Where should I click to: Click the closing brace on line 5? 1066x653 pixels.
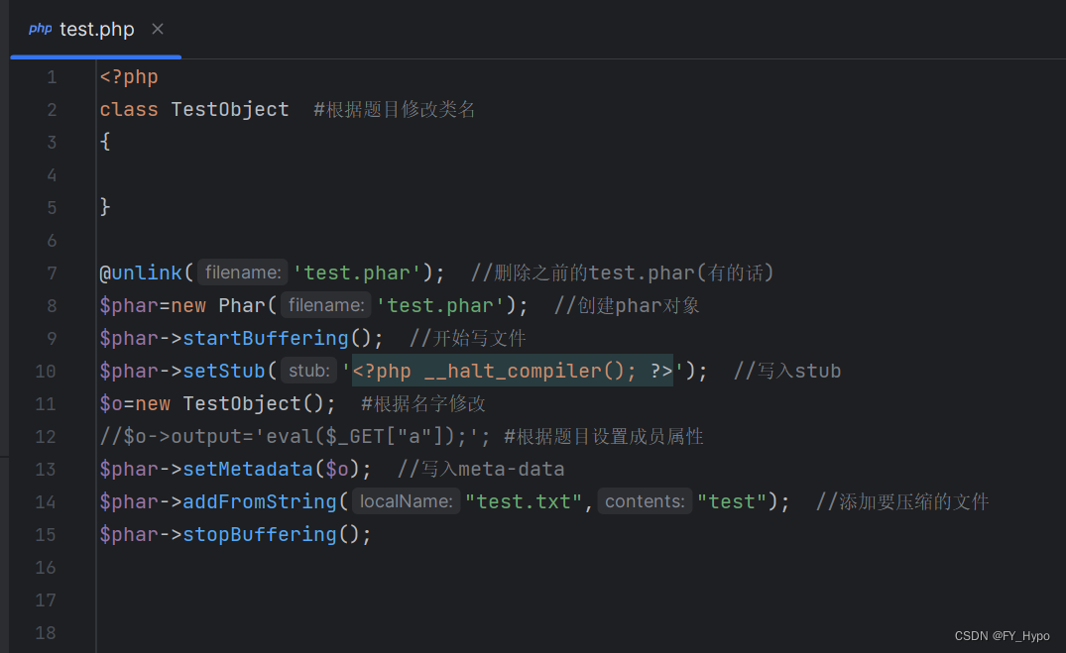point(105,206)
